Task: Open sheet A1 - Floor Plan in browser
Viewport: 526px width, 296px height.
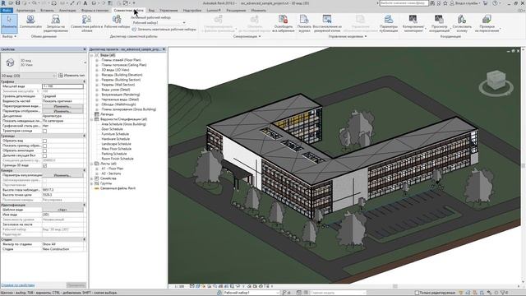Action: click(x=113, y=169)
